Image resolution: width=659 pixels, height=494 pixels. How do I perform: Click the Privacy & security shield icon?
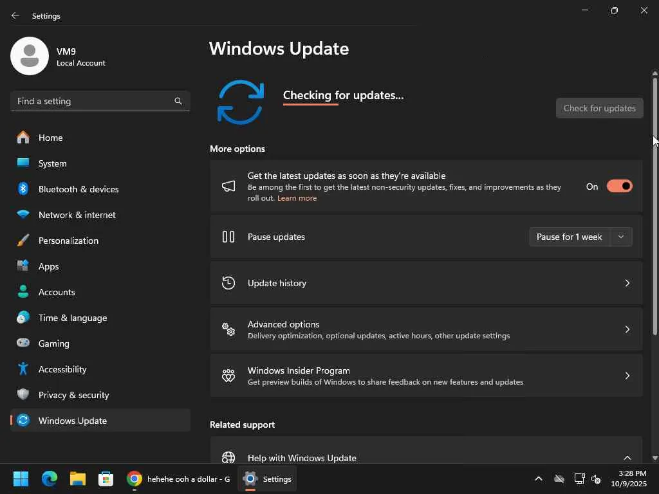(23, 394)
